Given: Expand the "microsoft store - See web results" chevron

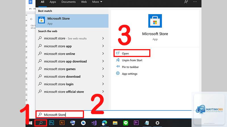Looking at the screenshot, I should (x=103, y=38).
